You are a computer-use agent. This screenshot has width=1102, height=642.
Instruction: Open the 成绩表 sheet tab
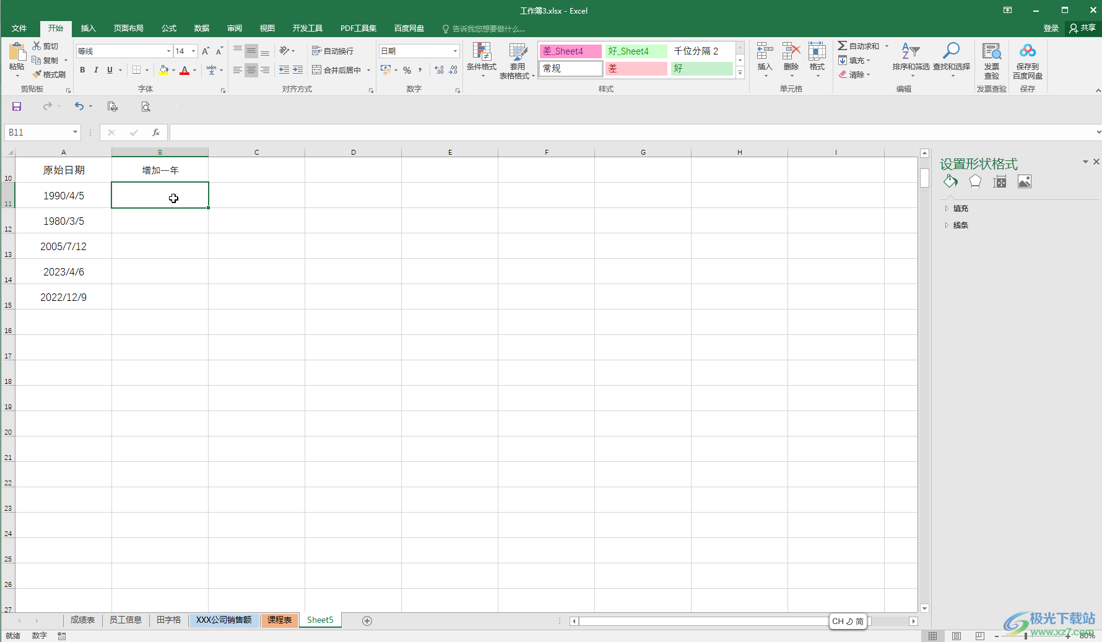point(82,620)
